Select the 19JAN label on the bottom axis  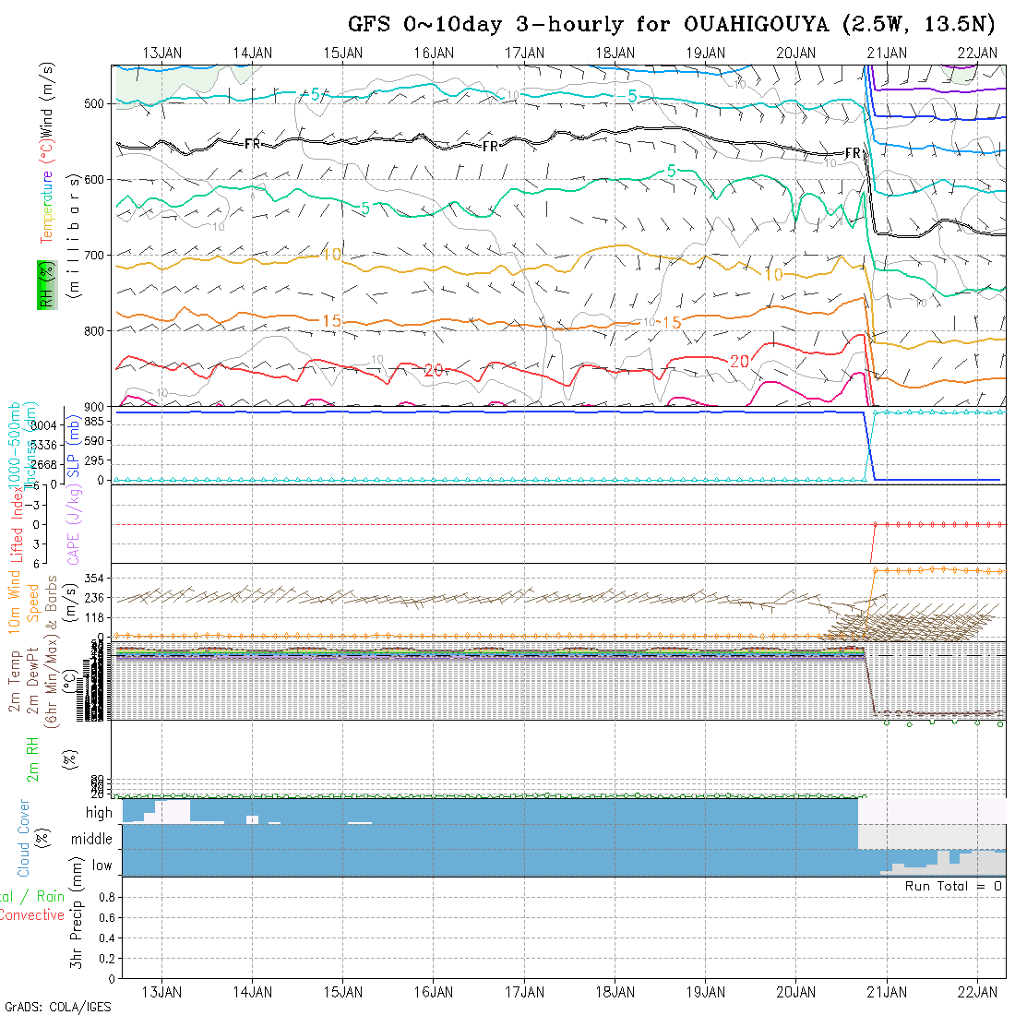[706, 992]
